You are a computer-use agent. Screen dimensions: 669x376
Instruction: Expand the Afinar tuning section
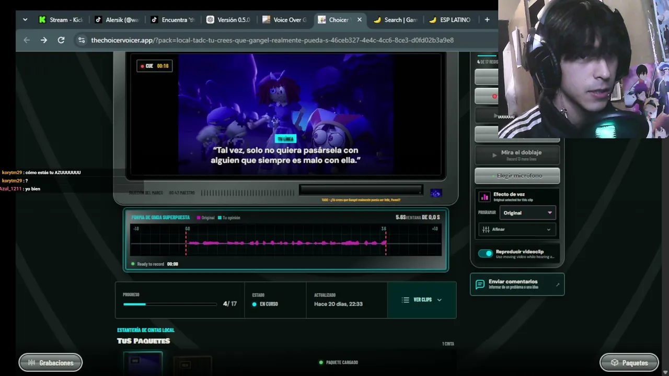(x=517, y=229)
